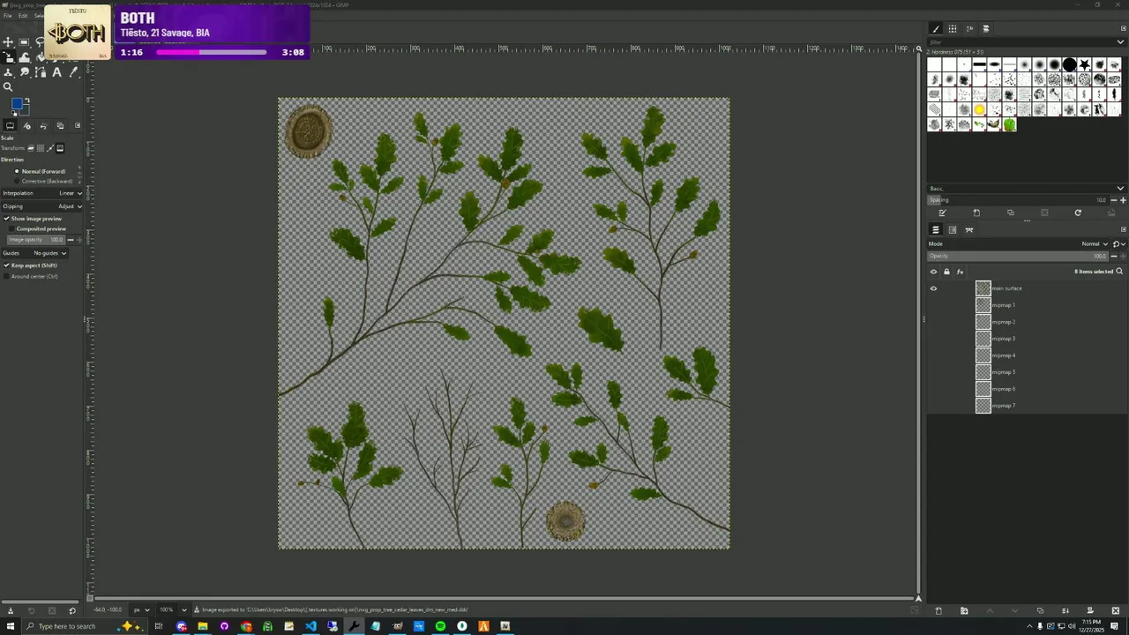The height and width of the screenshot is (635, 1129).
Task: Toggle Show image preview checkbox
Action: tap(6, 218)
